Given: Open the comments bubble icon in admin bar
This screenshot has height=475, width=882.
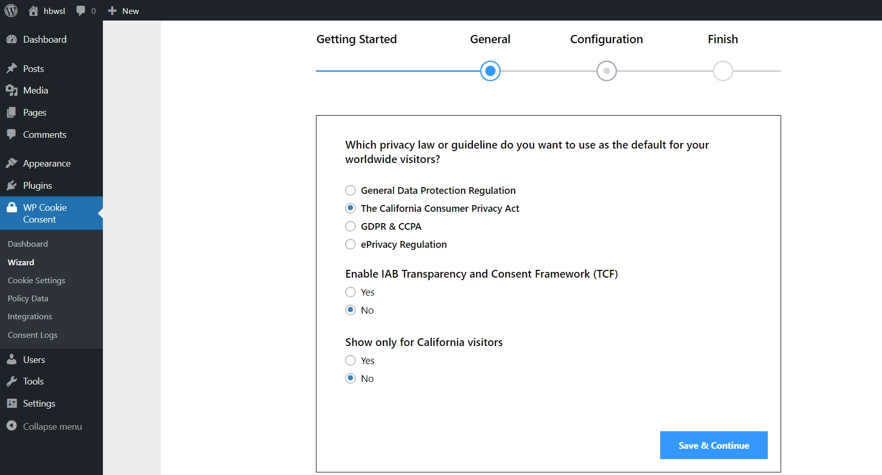Looking at the screenshot, I should click(81, 11).
